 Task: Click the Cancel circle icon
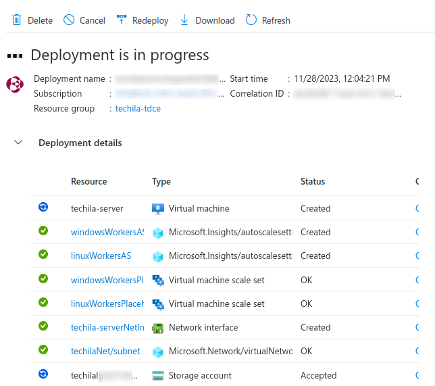click(x=69, y=20)
